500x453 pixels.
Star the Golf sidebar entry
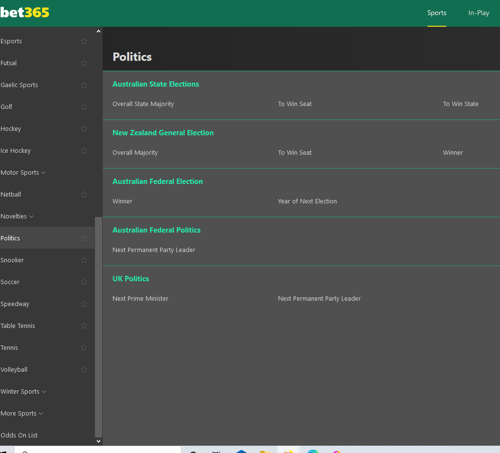[83, 106]
